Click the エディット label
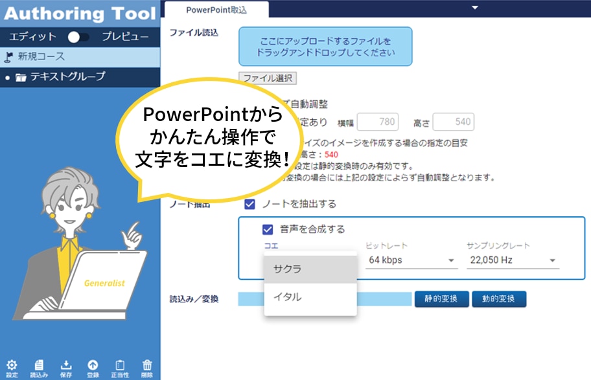Screen dimensions: 591x380 click(33, 36)
